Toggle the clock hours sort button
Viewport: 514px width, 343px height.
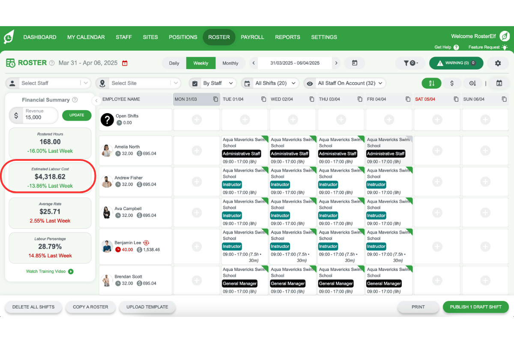pyautogui.click(x=472, y=83)
